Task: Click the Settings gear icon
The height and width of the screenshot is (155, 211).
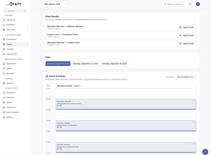Action: [4, 117]
